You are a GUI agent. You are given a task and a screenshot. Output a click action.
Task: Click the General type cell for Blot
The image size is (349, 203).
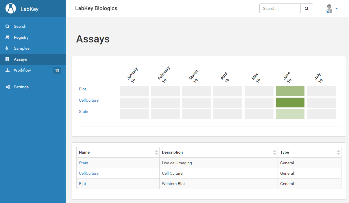pyautogui.click(x=310, y=184)
